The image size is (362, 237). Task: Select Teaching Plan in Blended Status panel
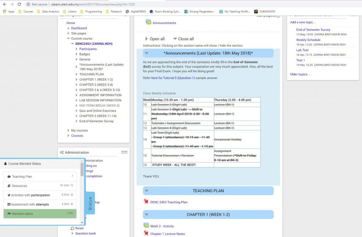click(22, 177)
